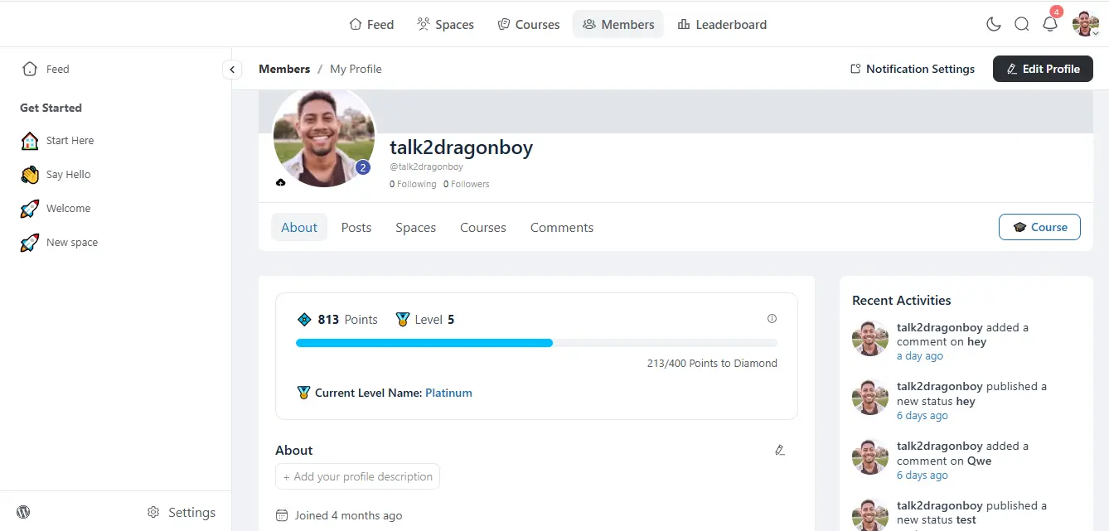
Task: Open Notification Settings
Action: coord(913,69)
